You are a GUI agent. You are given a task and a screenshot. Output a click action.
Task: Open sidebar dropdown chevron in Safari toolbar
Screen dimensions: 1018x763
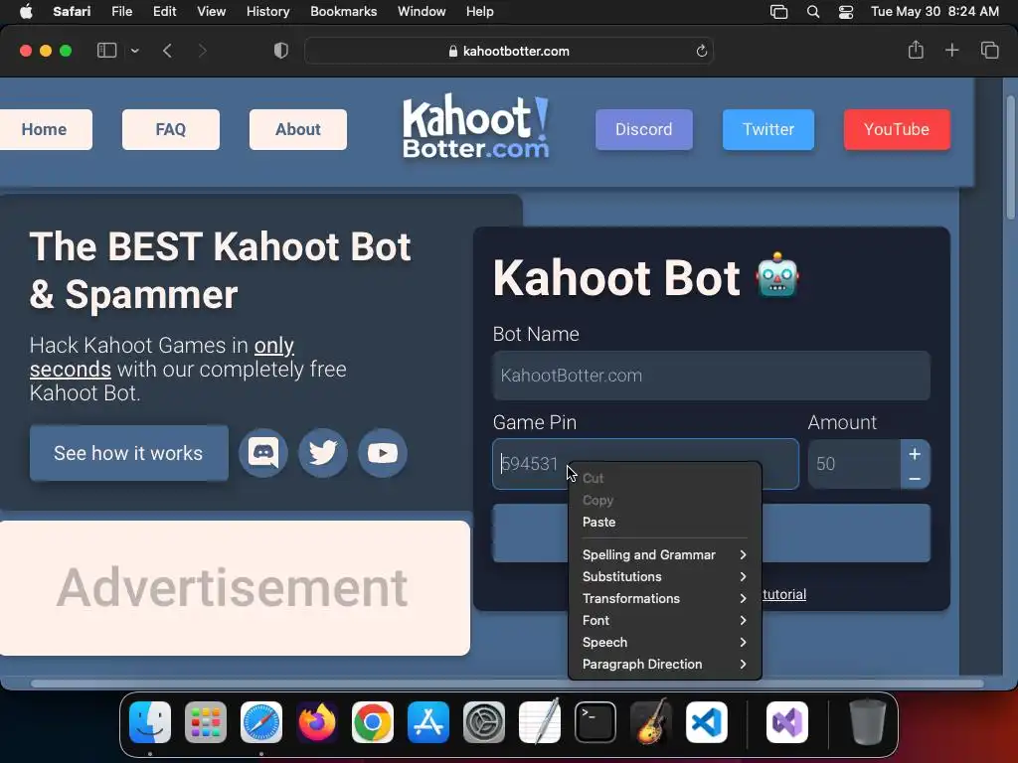(x=134, y=51)
